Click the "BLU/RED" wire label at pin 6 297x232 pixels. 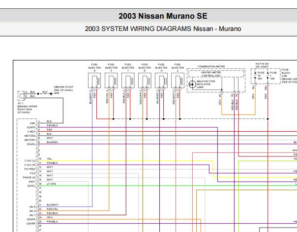coord(52,142)
